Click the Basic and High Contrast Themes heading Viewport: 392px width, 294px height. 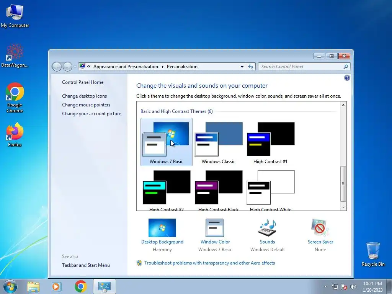click(x=176, y=111)
